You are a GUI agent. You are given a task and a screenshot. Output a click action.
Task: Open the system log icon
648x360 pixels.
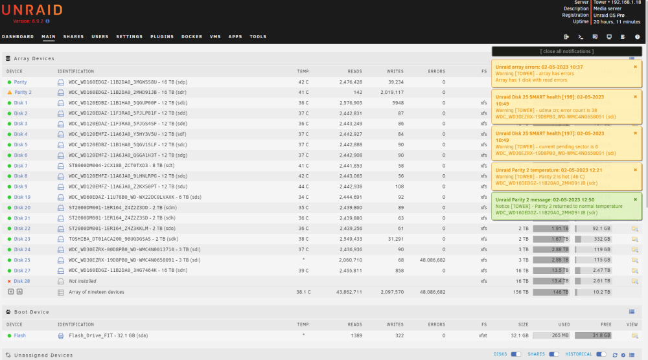tap(623, 37)
